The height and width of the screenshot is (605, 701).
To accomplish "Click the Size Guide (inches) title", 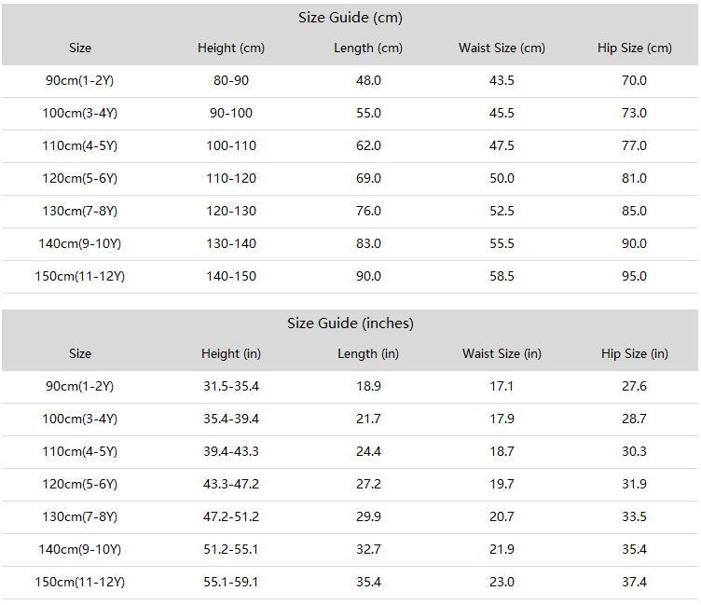I will point(350,323).
